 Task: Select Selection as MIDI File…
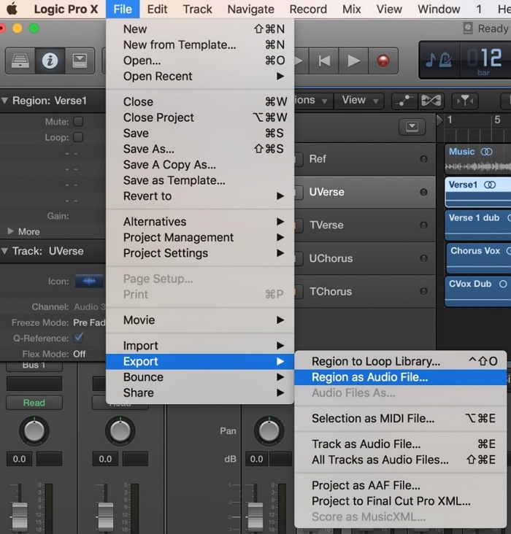[x=400, y=418]
